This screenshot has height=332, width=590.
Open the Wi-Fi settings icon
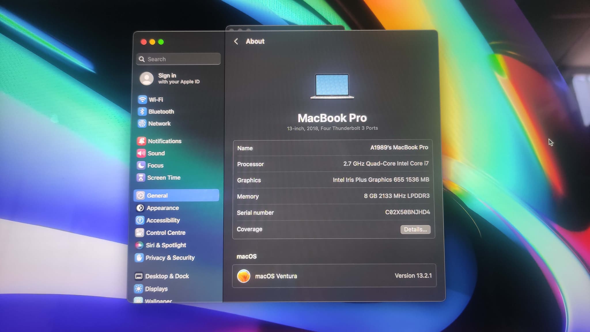point(142,100)
